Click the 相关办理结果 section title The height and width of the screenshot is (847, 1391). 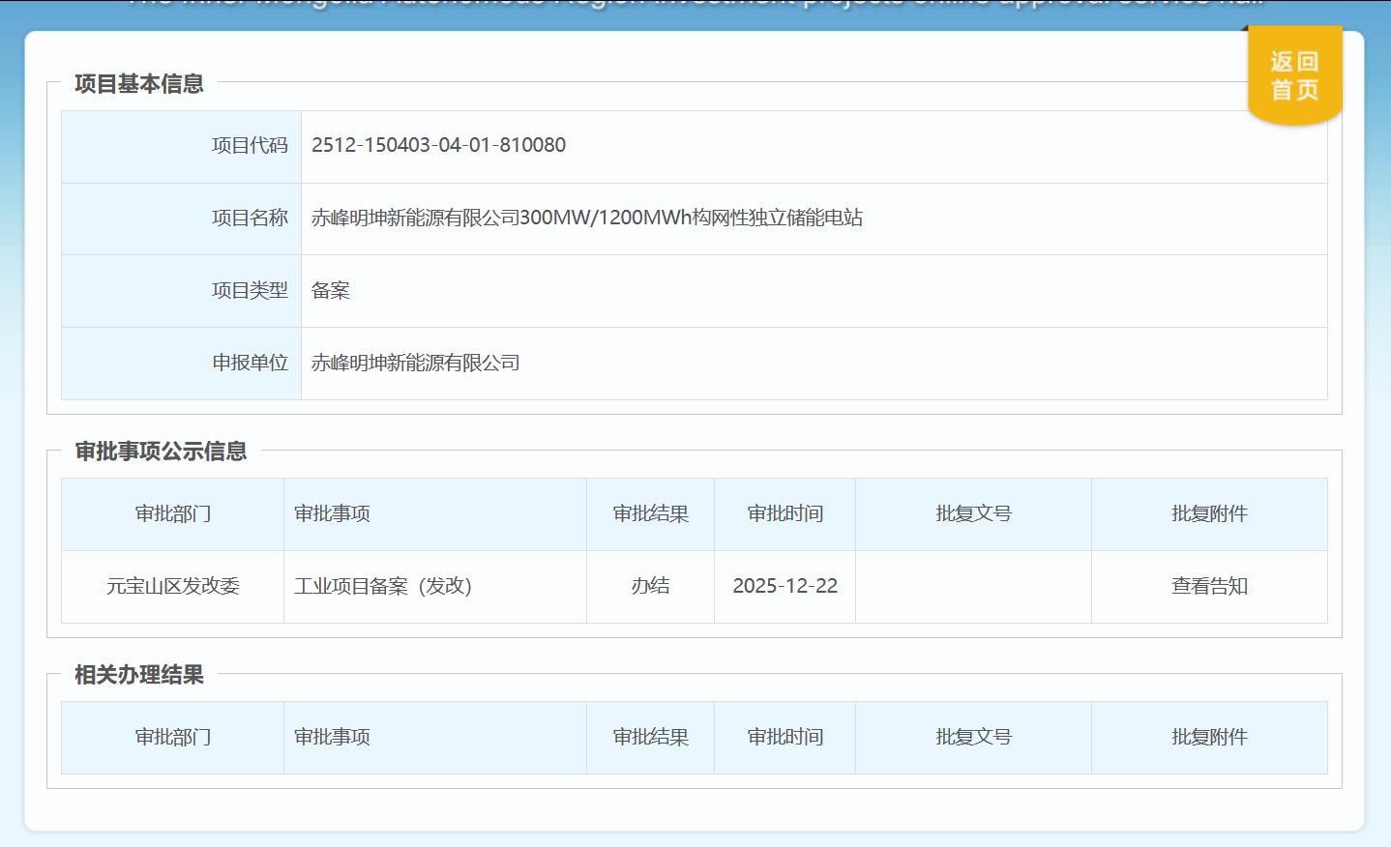[x=139, y=675]
